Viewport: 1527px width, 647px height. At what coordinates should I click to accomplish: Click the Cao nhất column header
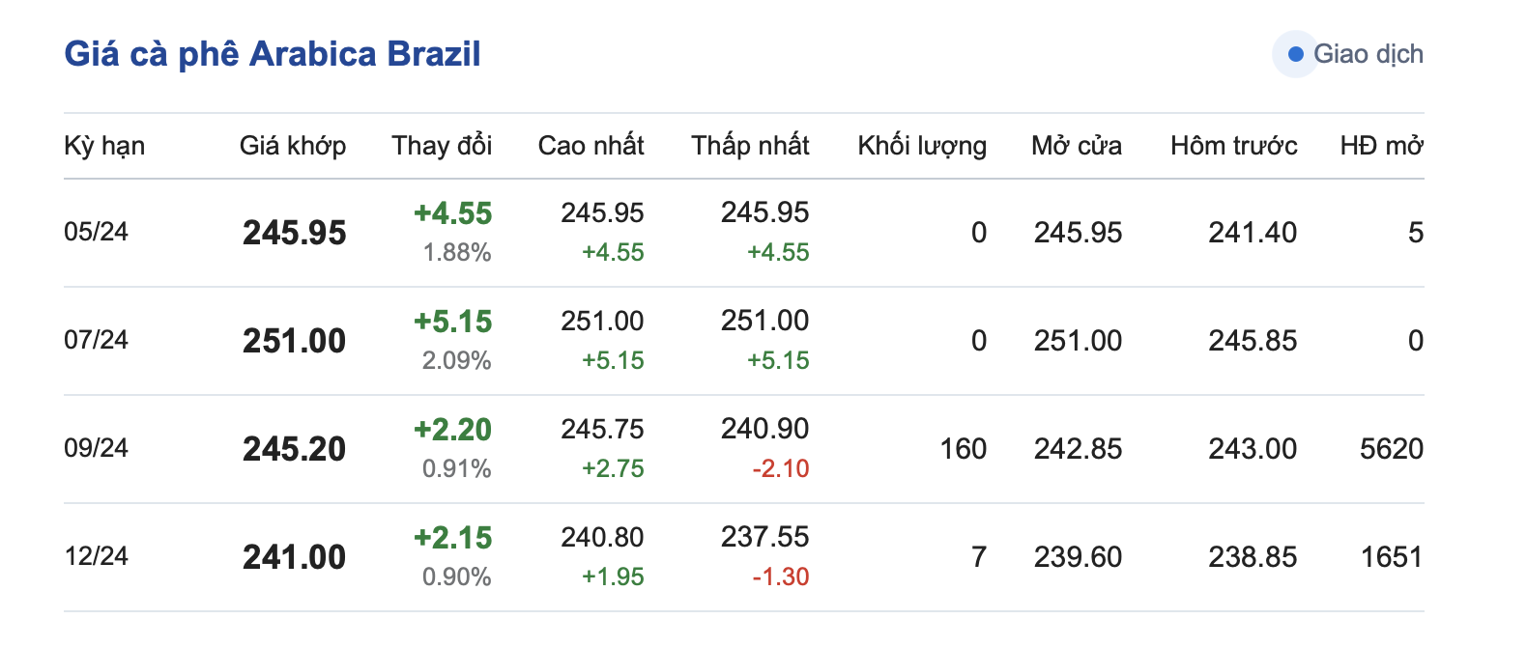coord(591,146)
